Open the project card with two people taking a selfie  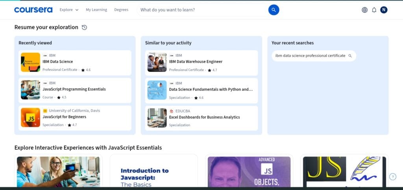pyautogui.click(x=58, y=171)
